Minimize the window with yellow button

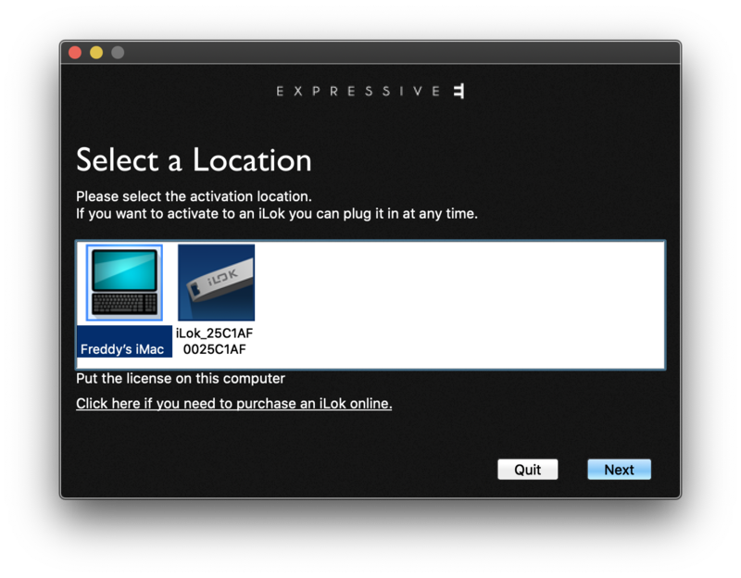pos(96,53)
